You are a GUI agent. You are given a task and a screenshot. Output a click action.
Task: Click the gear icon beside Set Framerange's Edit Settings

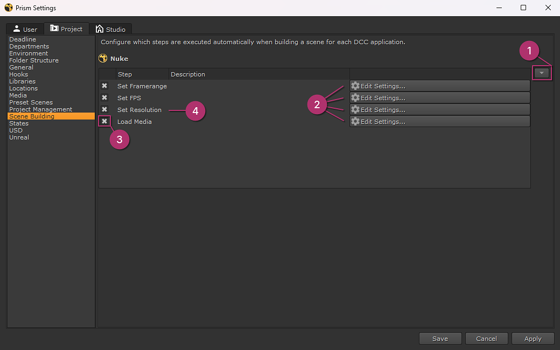tap(355, 86)
